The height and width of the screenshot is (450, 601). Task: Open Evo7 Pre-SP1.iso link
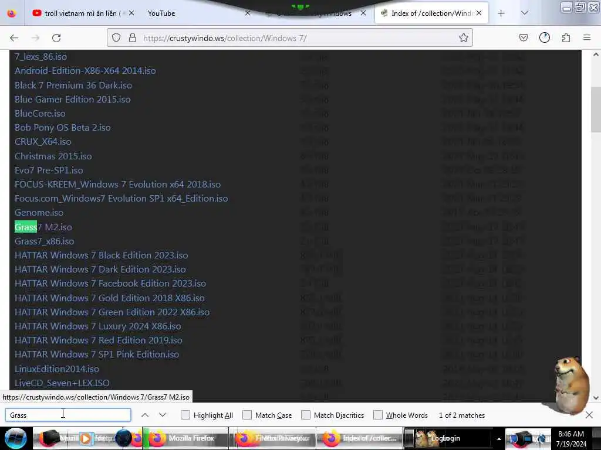pyautogui.click(x=49, y=171)
